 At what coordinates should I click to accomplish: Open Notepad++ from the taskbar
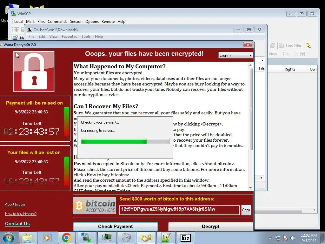(x=166, y=238)
